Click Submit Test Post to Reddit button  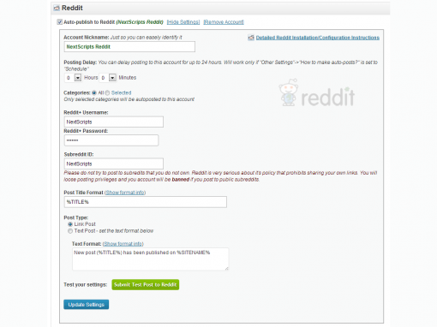(x=146, y=285)
